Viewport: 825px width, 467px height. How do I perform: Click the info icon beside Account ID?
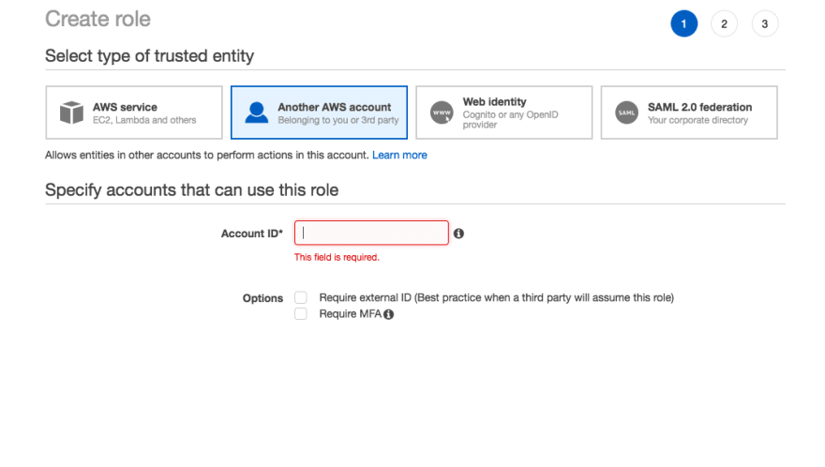point(458,233)
